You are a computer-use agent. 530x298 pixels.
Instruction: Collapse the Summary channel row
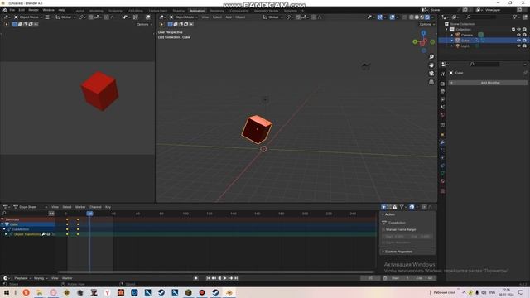point(2,219)
